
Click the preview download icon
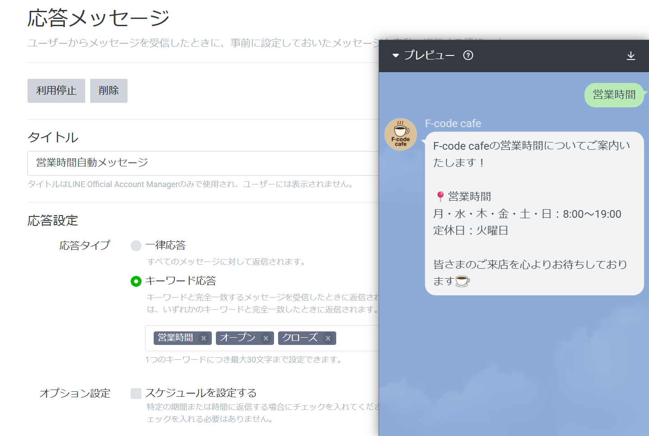631,55
